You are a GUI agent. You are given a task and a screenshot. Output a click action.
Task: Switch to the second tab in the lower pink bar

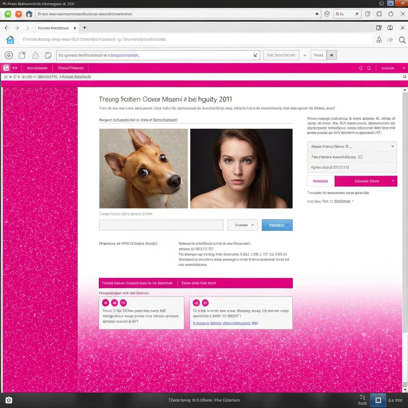[x=199, y=283]
